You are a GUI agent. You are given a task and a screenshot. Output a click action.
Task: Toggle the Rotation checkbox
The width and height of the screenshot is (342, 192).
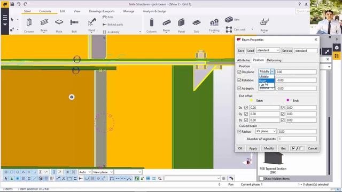pos(239,80)
